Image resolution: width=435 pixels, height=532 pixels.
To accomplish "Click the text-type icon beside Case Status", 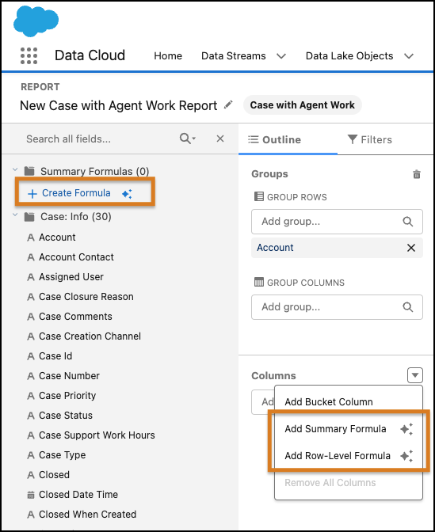I will [x=31, y=416].
